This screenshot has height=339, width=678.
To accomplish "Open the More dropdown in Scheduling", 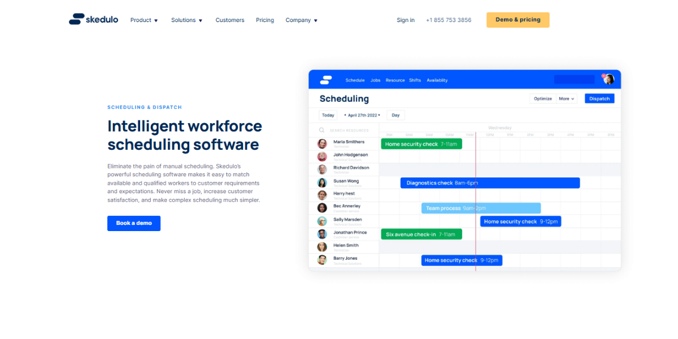I will [566, 99].
